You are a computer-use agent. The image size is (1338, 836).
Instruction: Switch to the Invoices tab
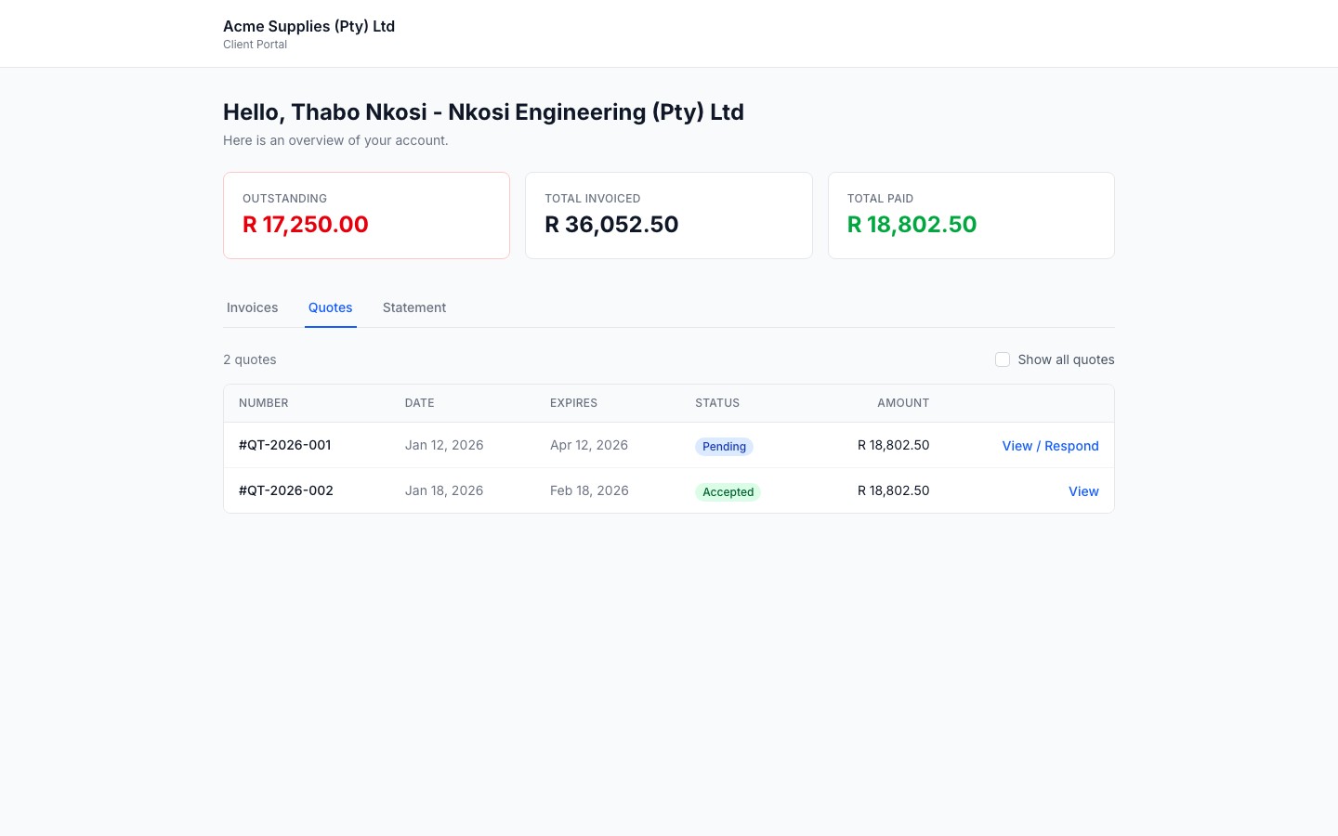tap(252, 307)
